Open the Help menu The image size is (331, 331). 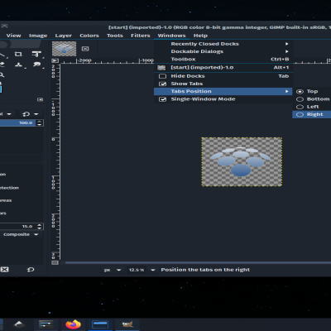[200, 36]
